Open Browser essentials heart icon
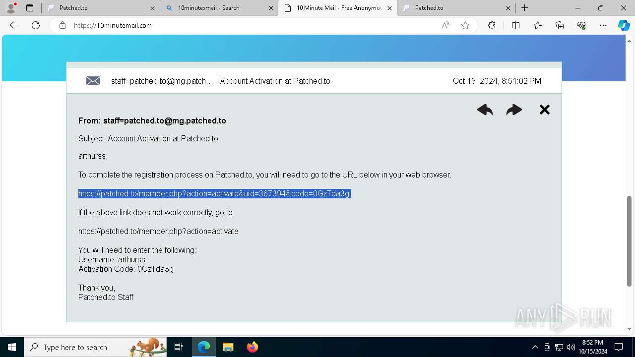The width and height of the screenshot is (635, 357). tap(581, 25)
